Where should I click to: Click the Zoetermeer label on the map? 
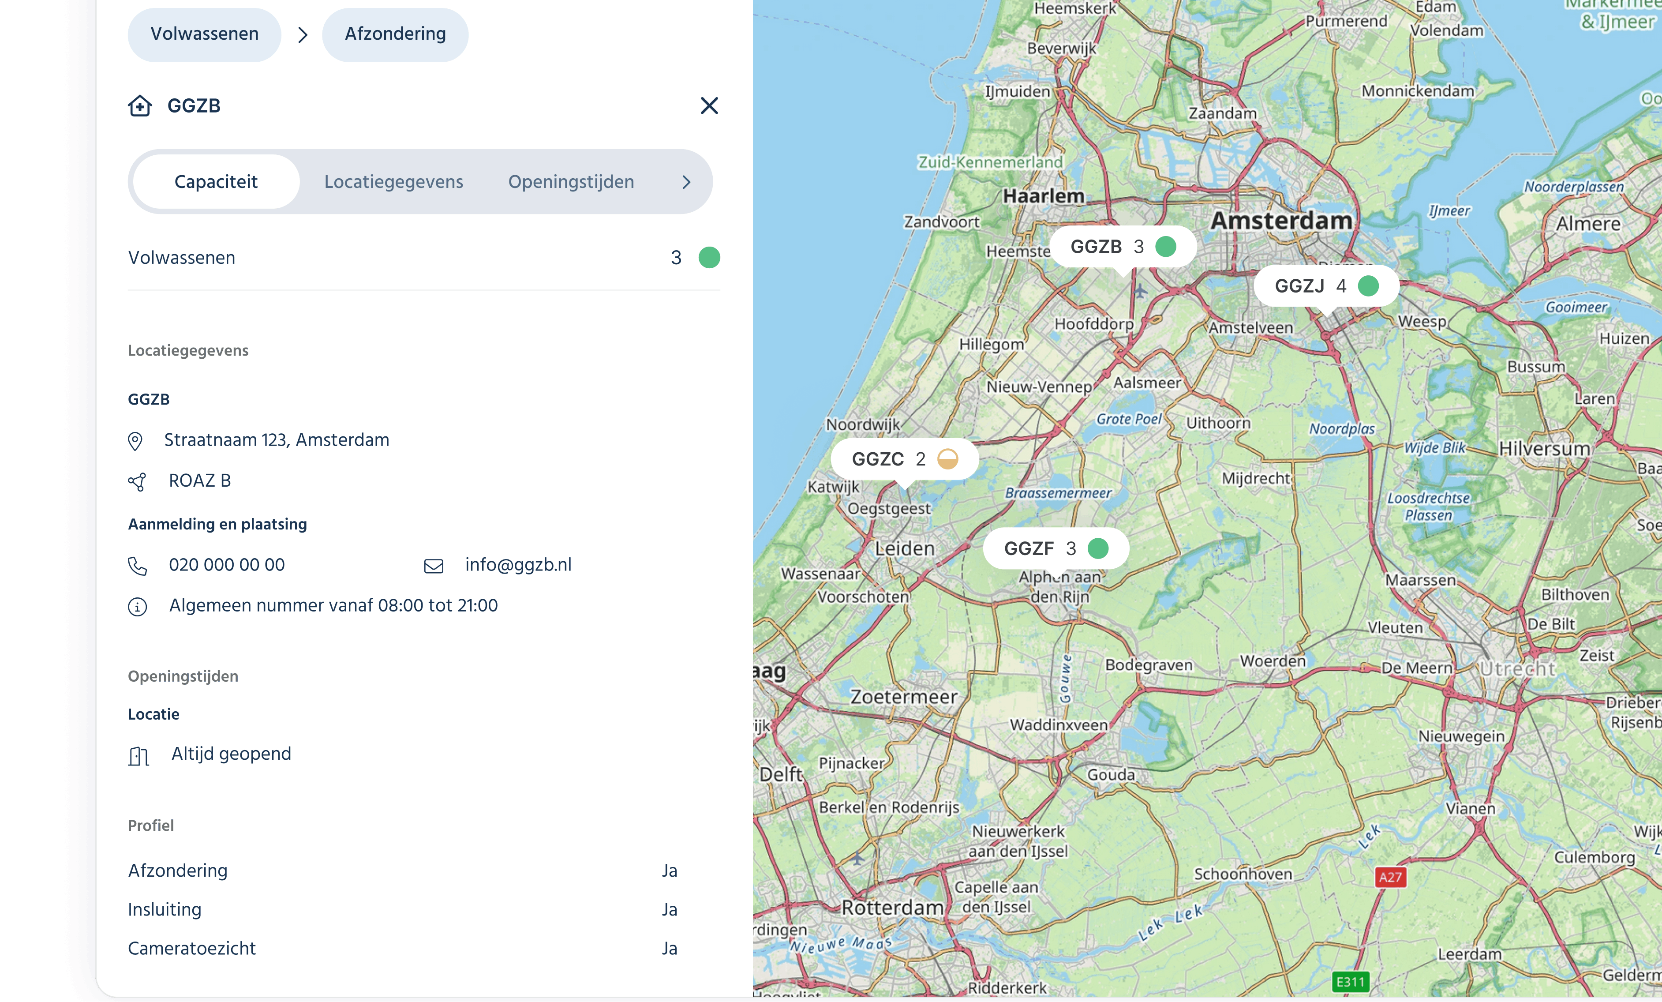tap(904, 696)
